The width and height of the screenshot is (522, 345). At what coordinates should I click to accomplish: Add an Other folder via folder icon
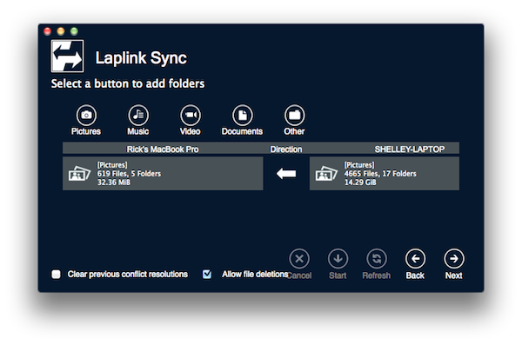click(x=294, y=115)
